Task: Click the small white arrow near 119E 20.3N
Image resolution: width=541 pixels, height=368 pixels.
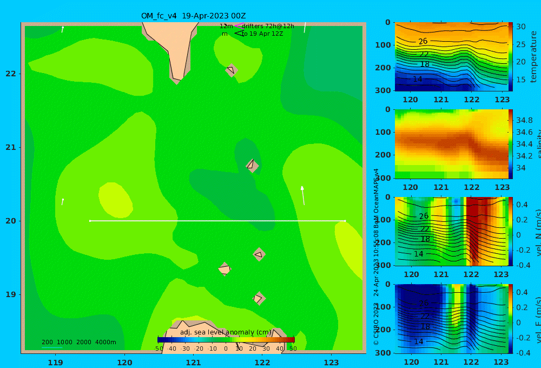Action: pos(62,202)
